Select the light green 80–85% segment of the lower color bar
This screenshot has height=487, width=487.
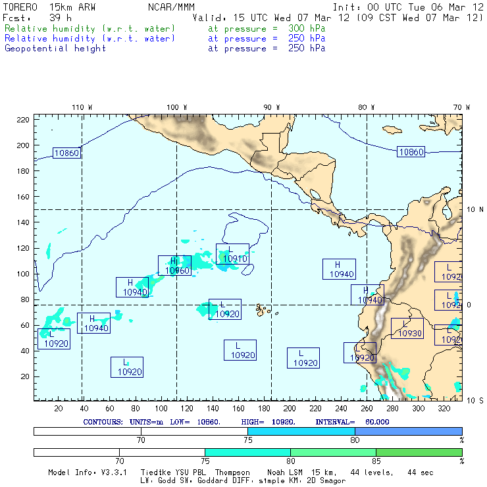tap(333, 452)
